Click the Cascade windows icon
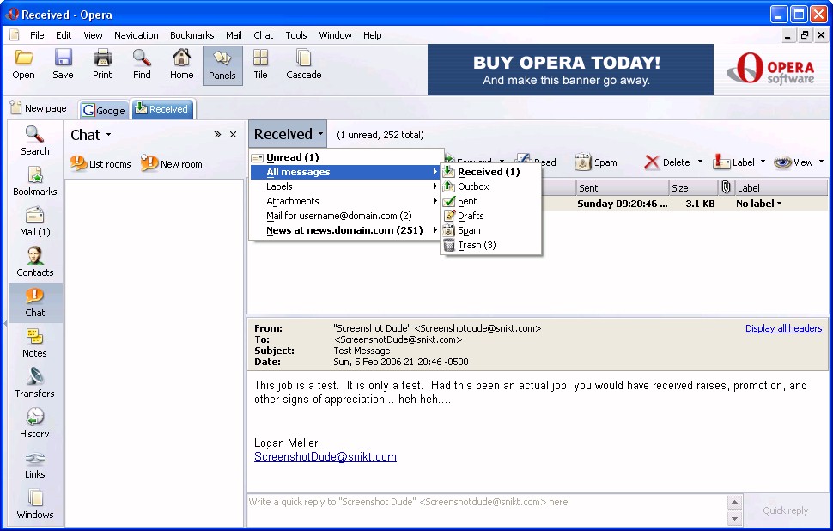The height and width of the screenshot is (531, 833). pyautogui.click(x=303, y=58)
